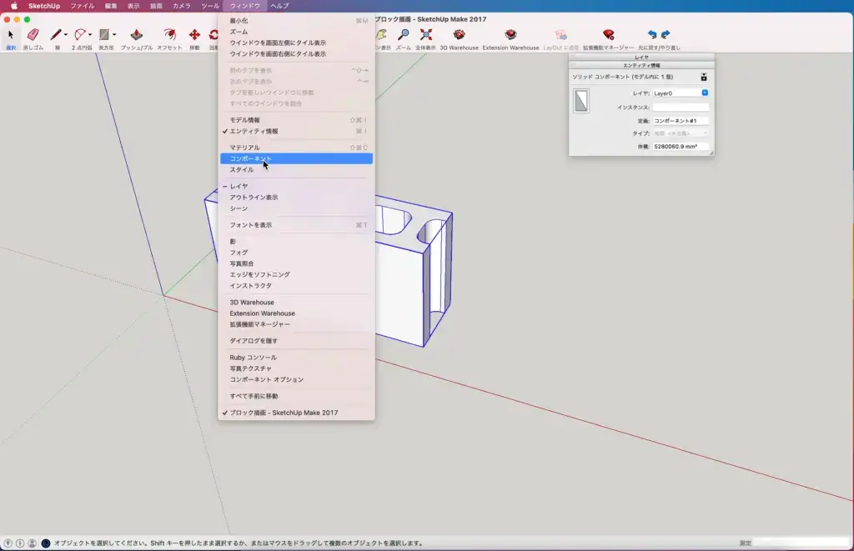This screenshot has height=551, width=854.
Task: Select the Rectangle shape tool
Action: 104,35
